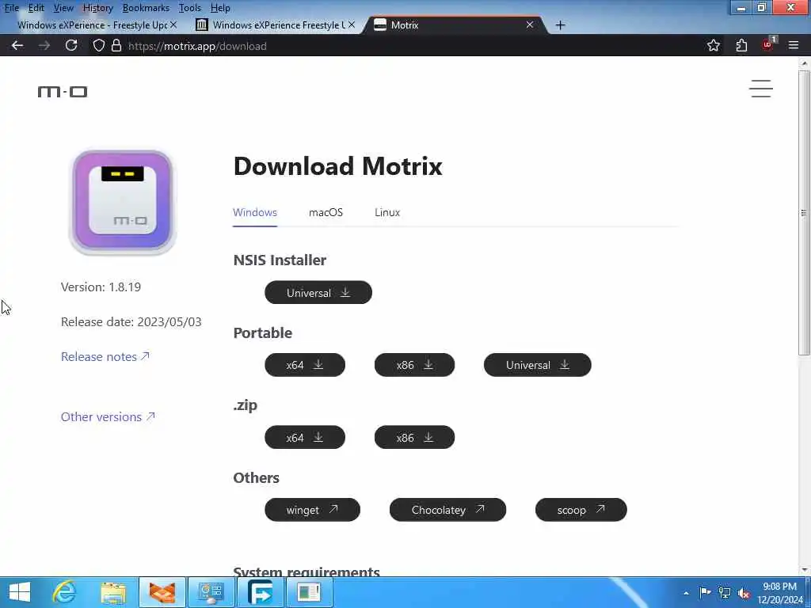Click the Version: 1.8.19 text
This screenshot has height=608, width=811.
point(101,287)
